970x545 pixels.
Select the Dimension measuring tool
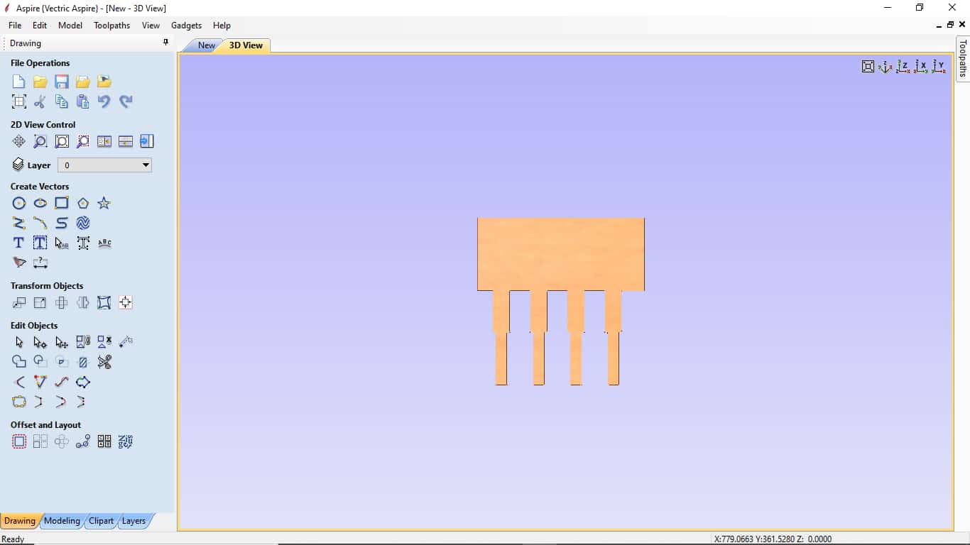tap(40, 263)
